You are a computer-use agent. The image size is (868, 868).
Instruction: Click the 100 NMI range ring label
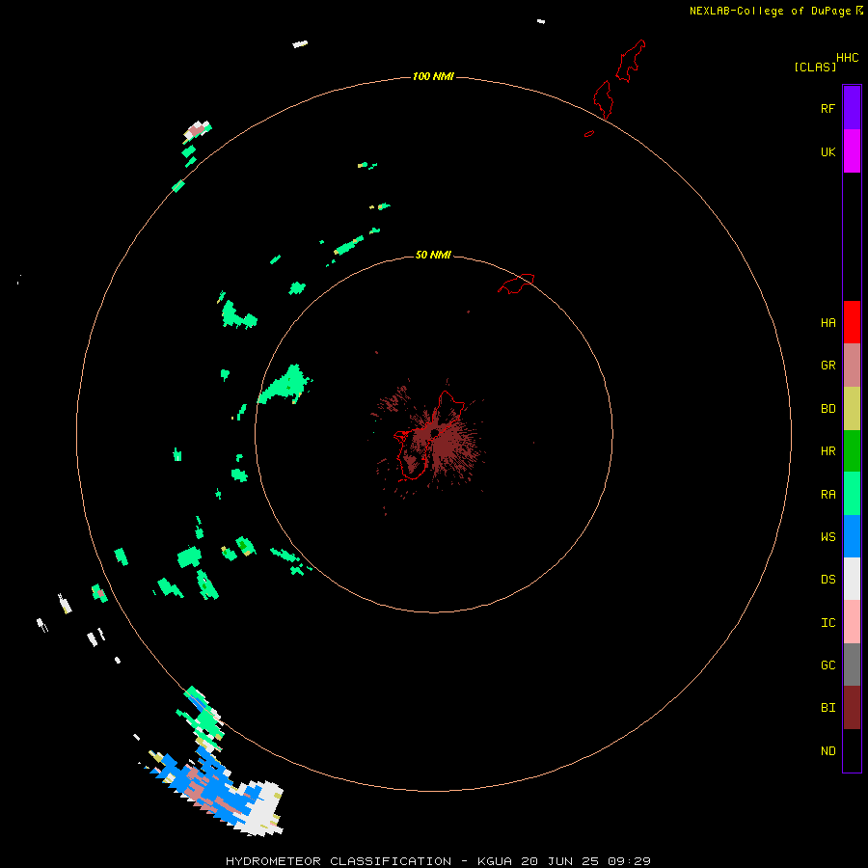(x=433, y=76)
